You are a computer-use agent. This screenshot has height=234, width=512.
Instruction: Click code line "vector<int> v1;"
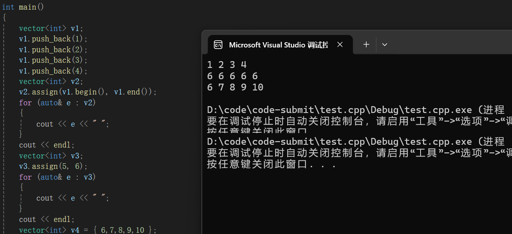coord(51,29)
